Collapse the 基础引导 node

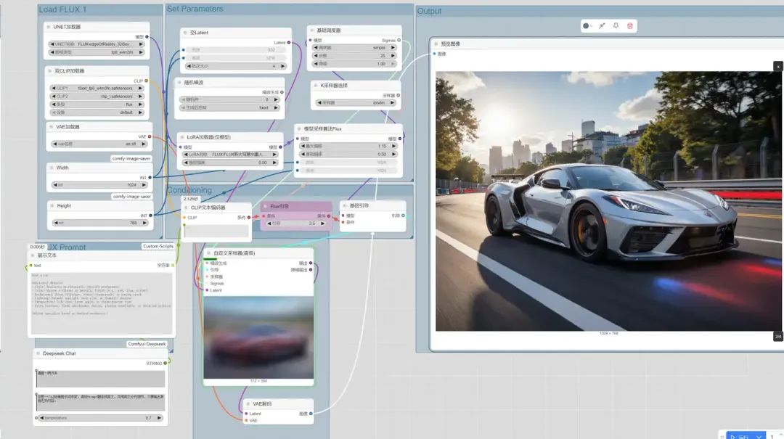coord(345,205)
